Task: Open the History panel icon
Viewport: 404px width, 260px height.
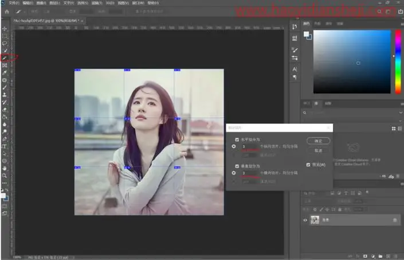Action: 295,27
